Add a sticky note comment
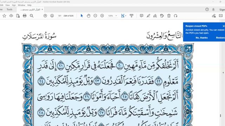Viewport: 225px width, 126px height. (x=141, y=16)
